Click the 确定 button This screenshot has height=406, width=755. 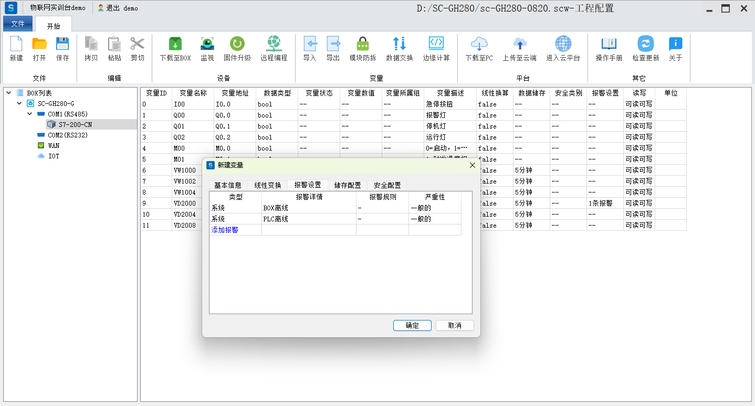coord(412,325)
